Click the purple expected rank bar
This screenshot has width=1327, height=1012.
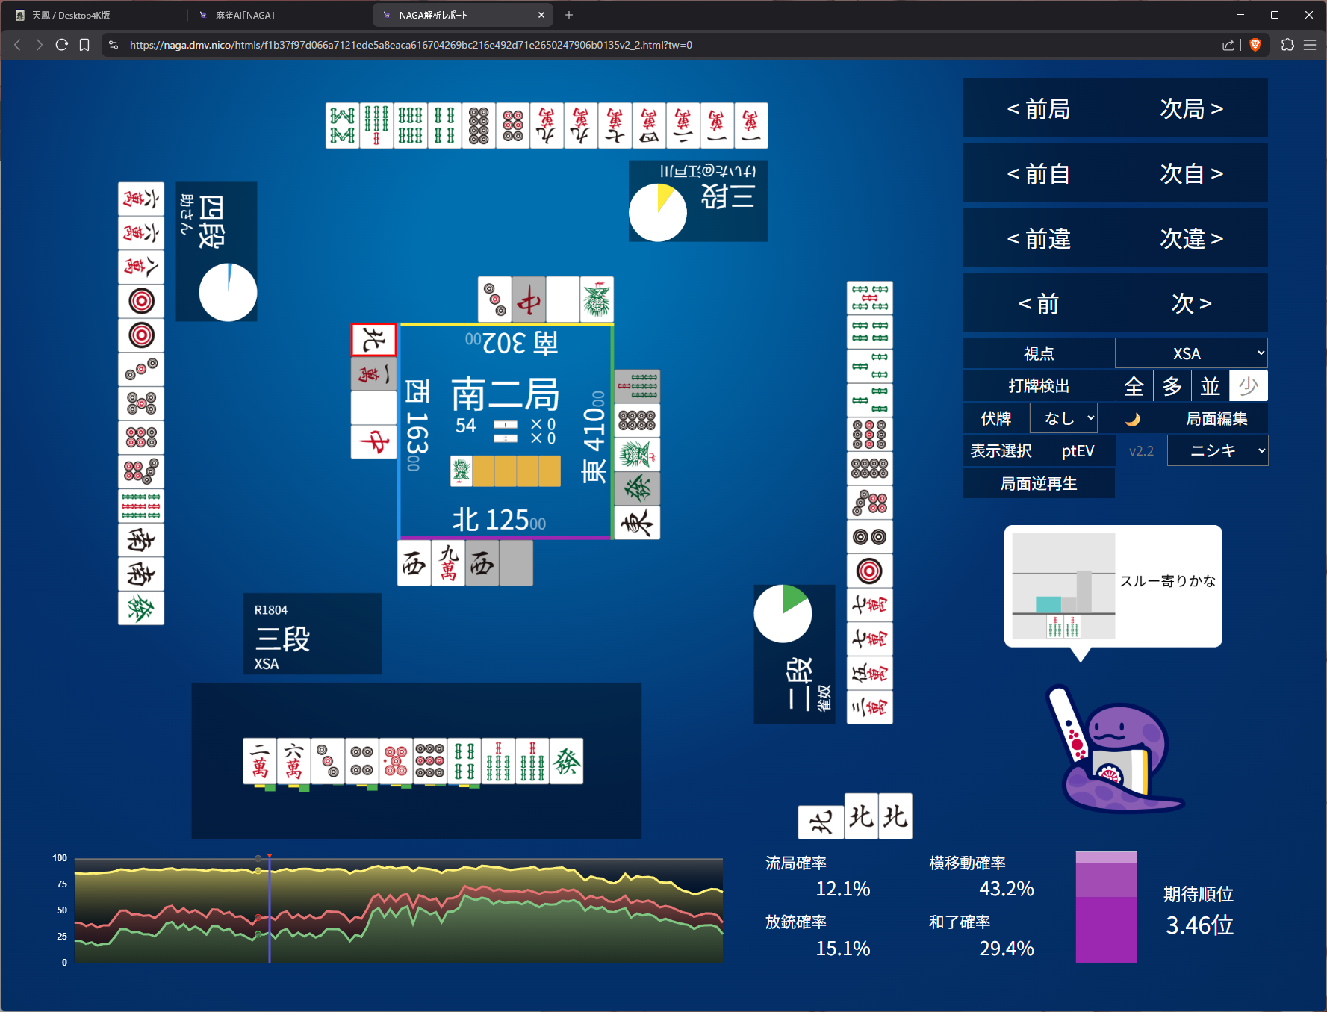click(1105, 907)
